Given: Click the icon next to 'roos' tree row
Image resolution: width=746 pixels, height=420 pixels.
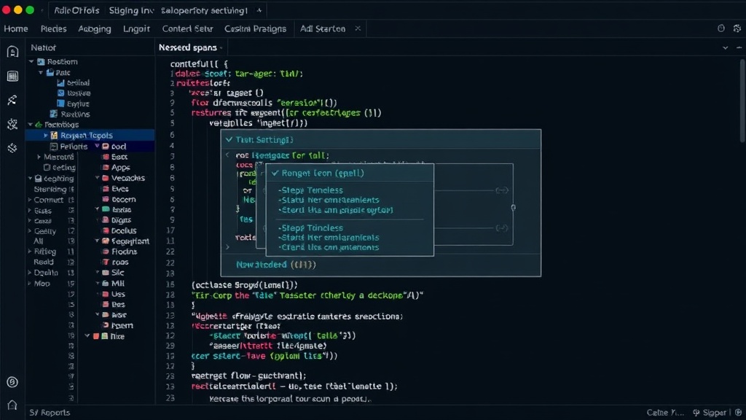Looking at the screenshot, I should [106, 262].
